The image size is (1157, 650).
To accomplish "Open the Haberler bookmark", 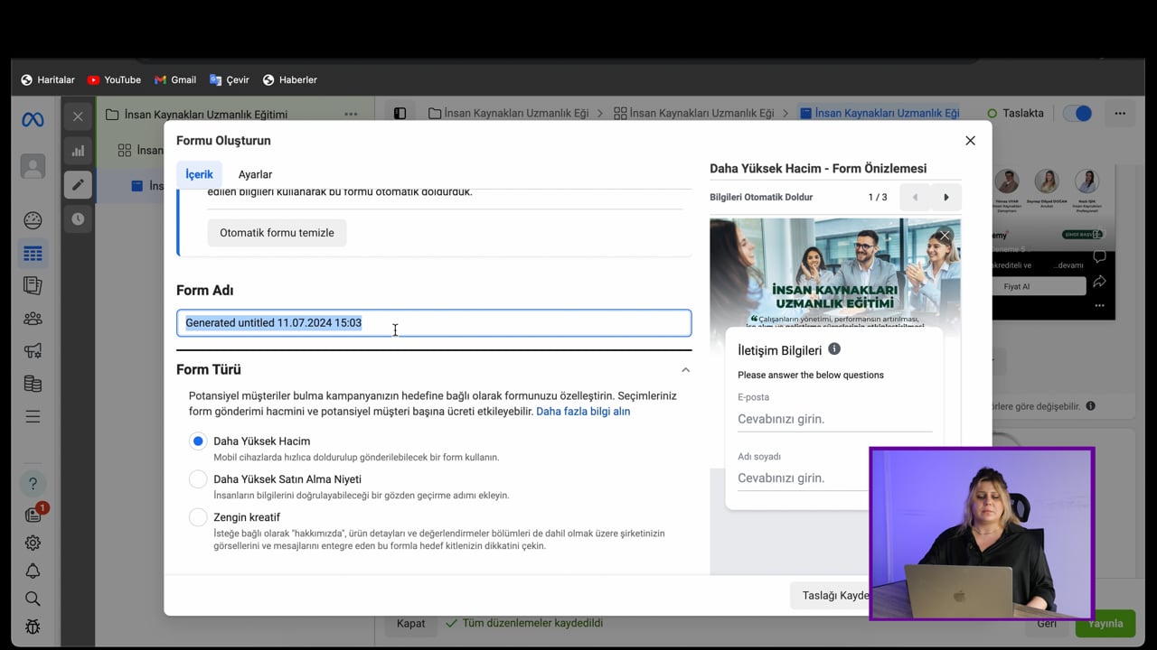I will tap(290, 80).
